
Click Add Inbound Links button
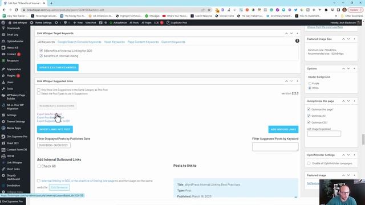pyautogui.click(x=283, y=129)
